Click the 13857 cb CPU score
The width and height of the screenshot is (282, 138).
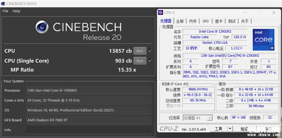[x=120, y=51]
